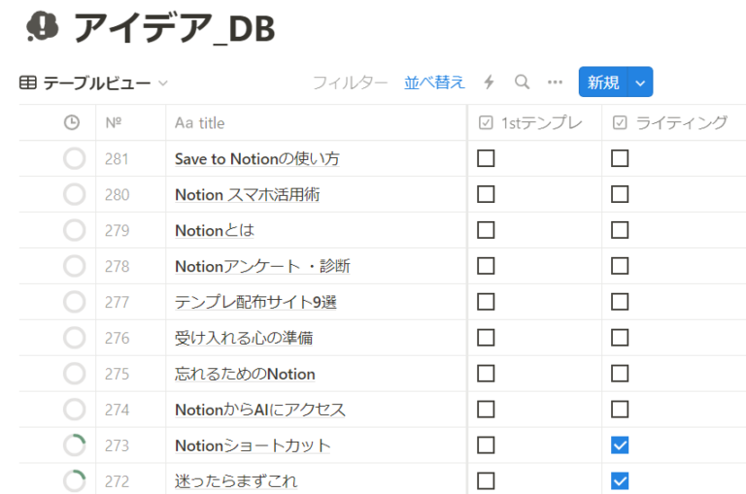
Task: Click the progress ring for row 281
Action: (74, 158)
